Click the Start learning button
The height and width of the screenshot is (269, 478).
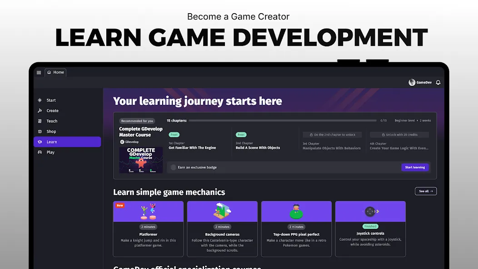[415, 167]
